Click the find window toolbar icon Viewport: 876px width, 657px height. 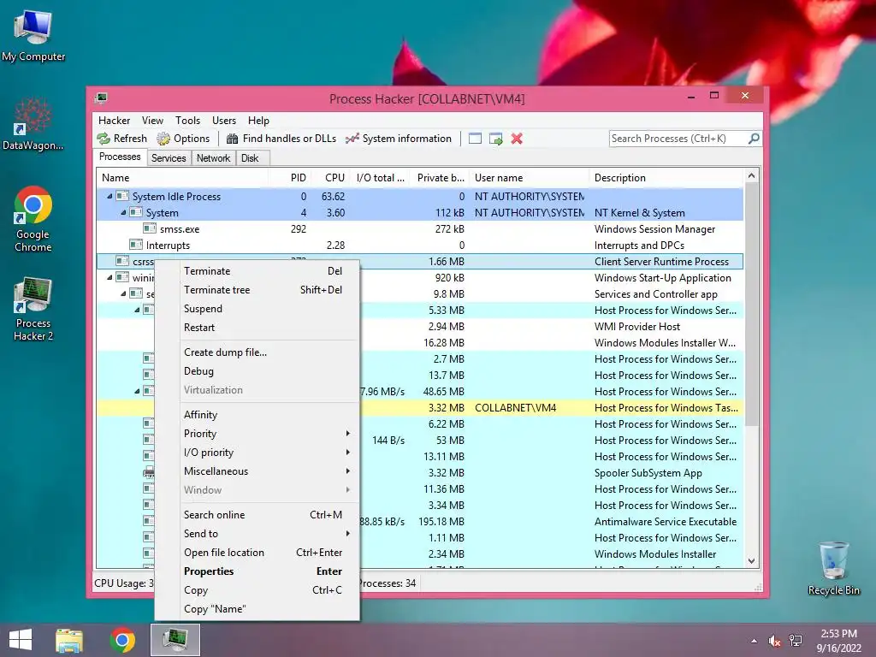475,139
